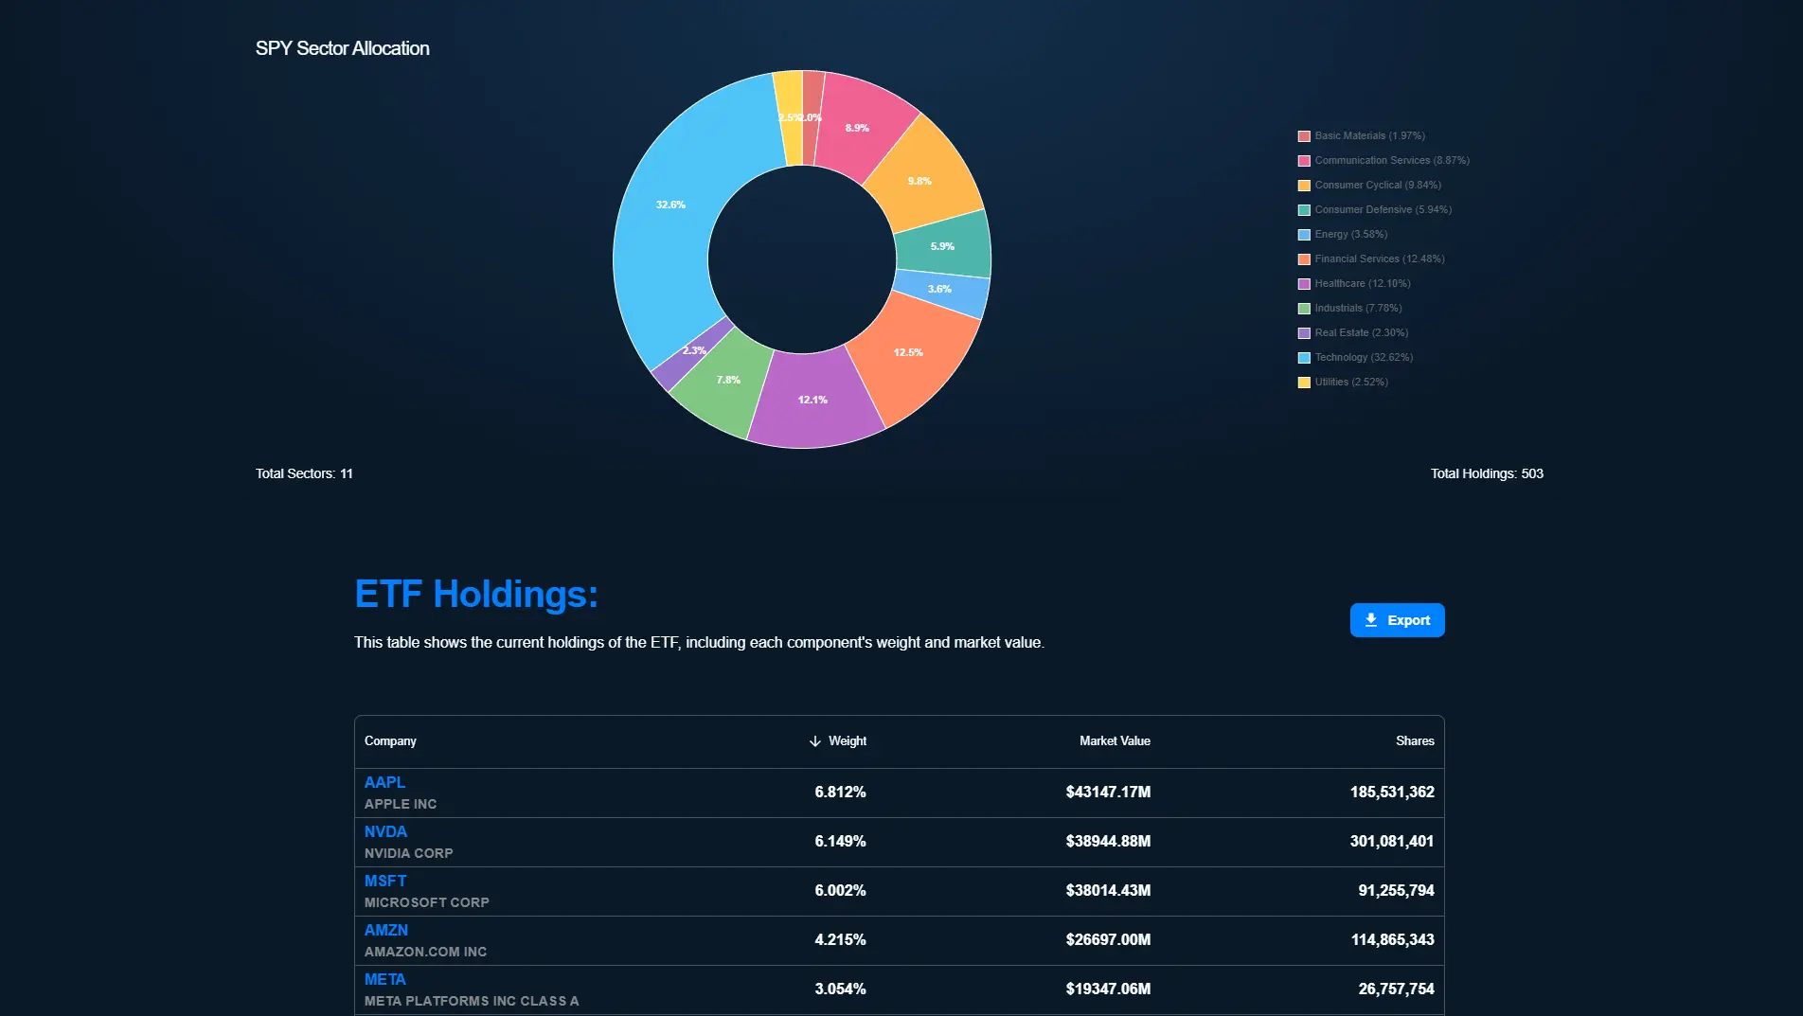Viewport: 1803px width, 1016px height.
Task: Toggle Energy legend swatch
Action: 1304,235
